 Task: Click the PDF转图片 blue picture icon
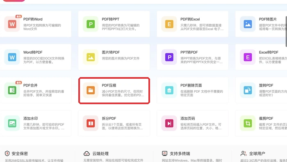pos(248,24)
